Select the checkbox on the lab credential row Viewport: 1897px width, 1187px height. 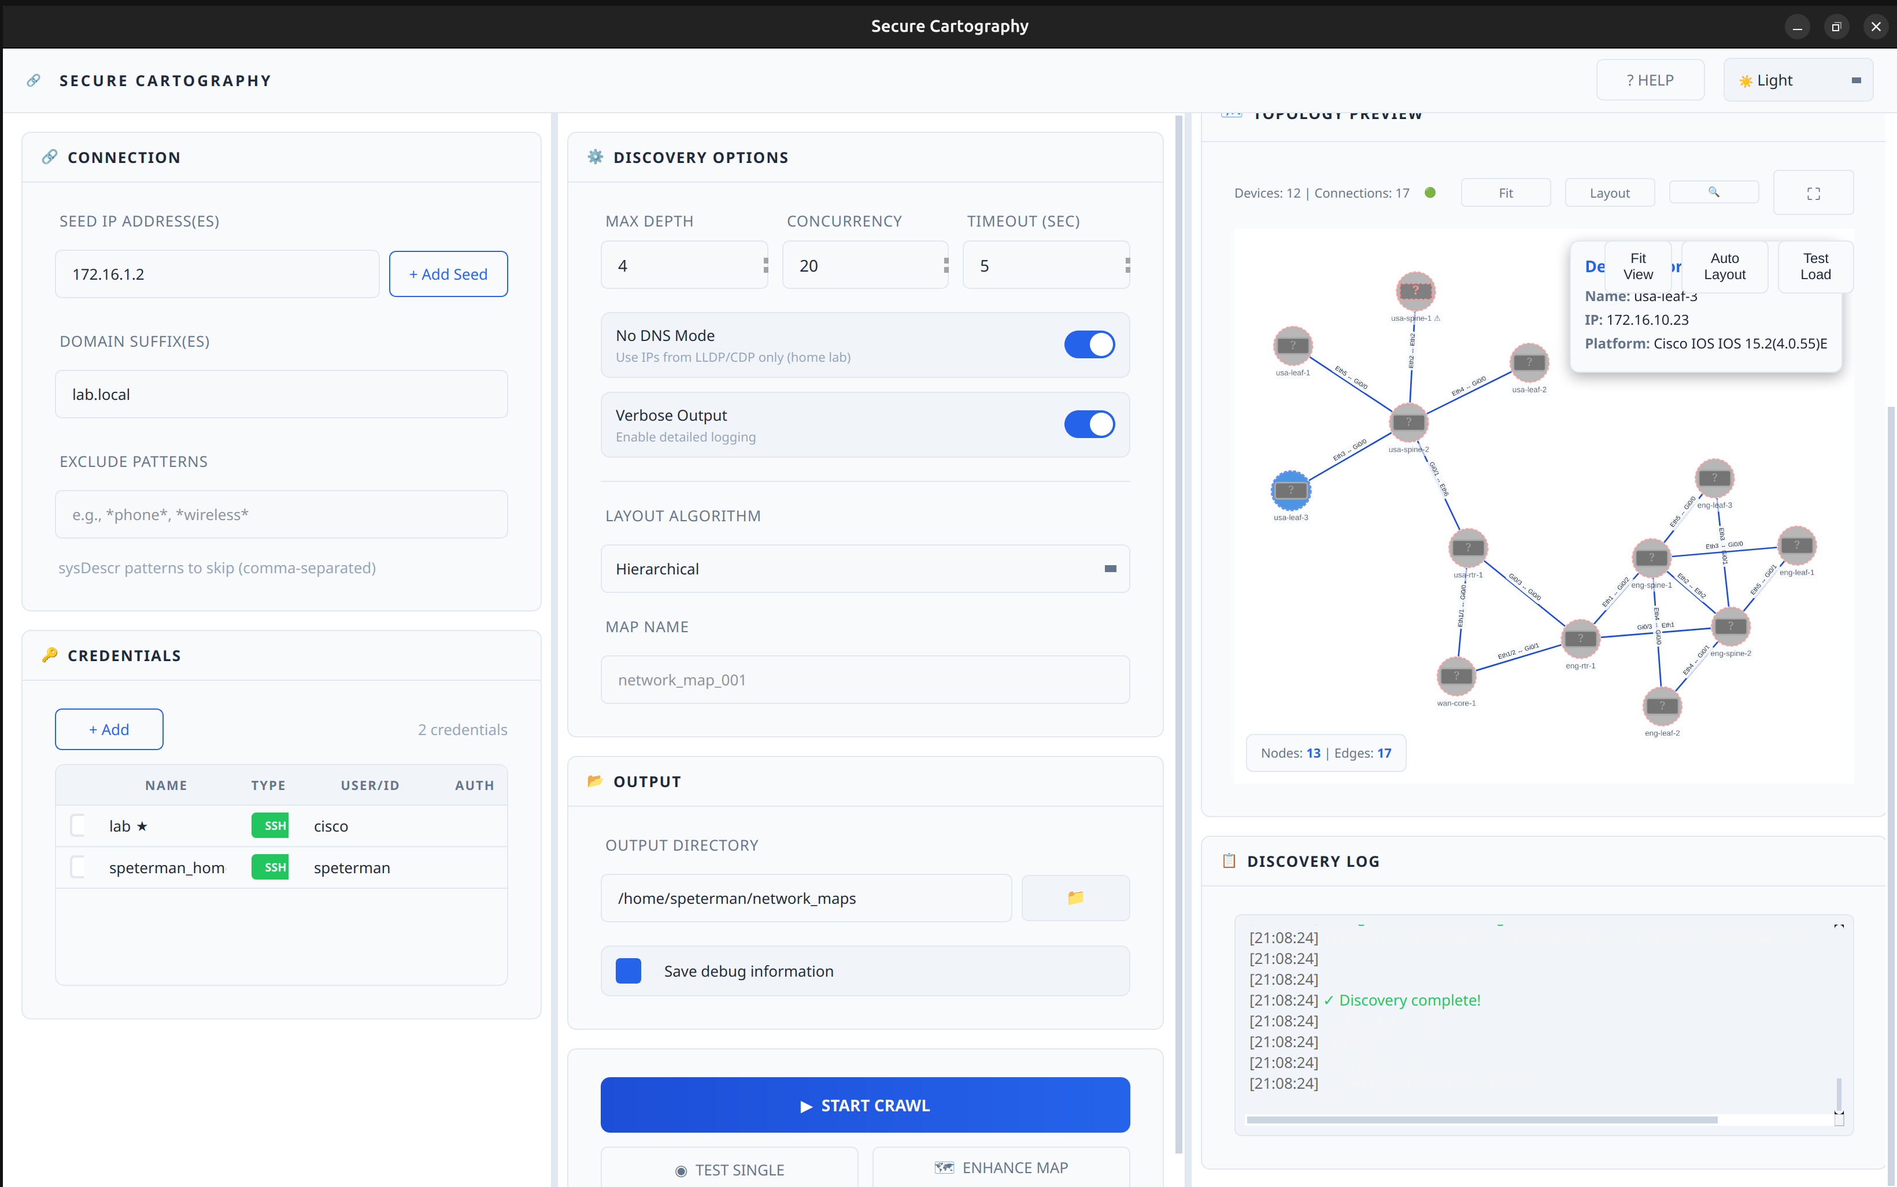pos(77,825)
